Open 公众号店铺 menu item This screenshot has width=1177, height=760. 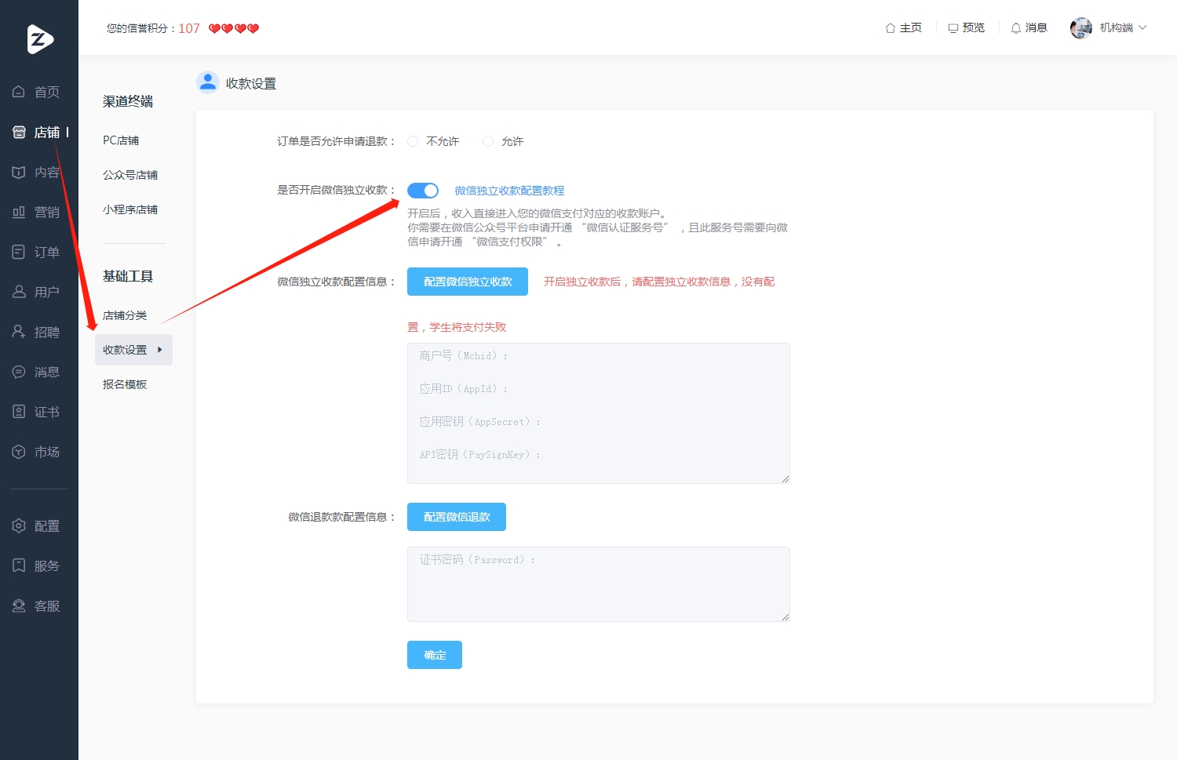pyautogui.click(x=130, y=175)
